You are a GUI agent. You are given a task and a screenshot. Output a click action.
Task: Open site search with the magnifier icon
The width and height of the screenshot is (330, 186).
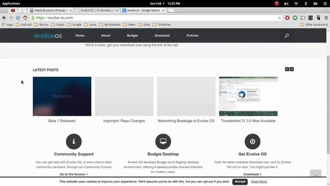point(287,36)
